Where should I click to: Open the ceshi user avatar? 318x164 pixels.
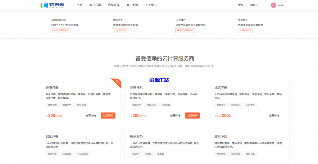tap(273, 5)
